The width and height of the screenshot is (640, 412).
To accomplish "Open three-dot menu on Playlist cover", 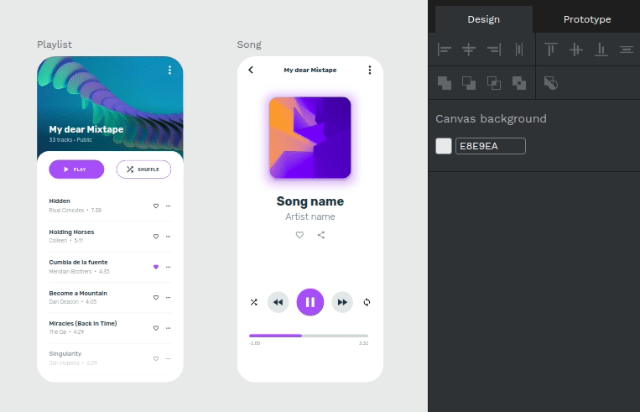I will pos(170,70).
